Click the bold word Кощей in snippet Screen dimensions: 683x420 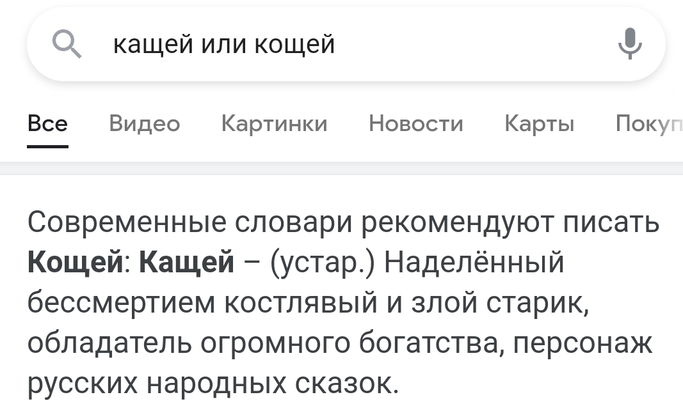coord(76,262)
